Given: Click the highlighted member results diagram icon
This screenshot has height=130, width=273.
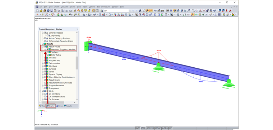Looking at the screenshot, I should [x=193, y=15].
